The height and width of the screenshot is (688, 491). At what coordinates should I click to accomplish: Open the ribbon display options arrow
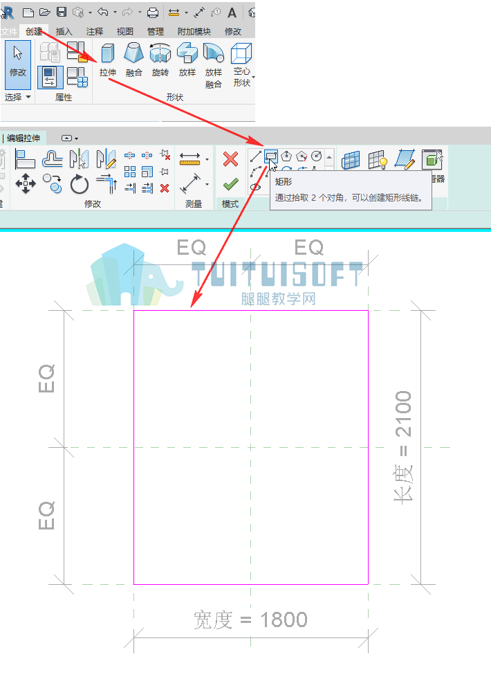pyautogui.click(x=76, y=138)
